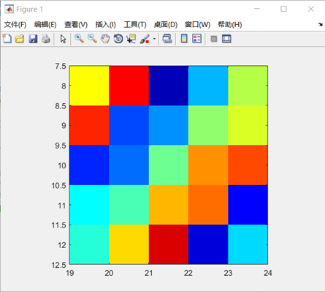Viewport: 325px width, 292px height.
Task: Open the 窗口(W) menu
Action: pos(197,25)
